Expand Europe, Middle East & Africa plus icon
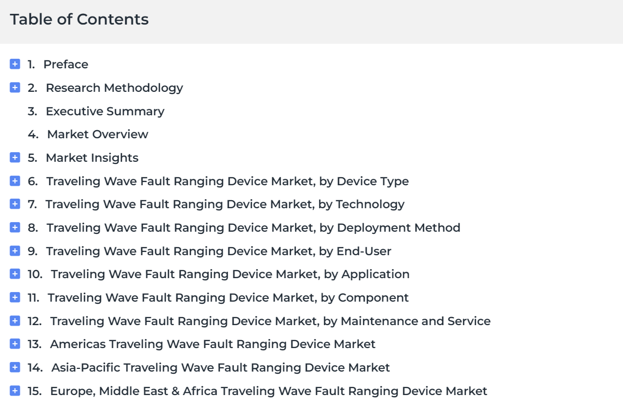Image resolution: width=623 pixels, height=402 pixels. (x=14, y=390)
